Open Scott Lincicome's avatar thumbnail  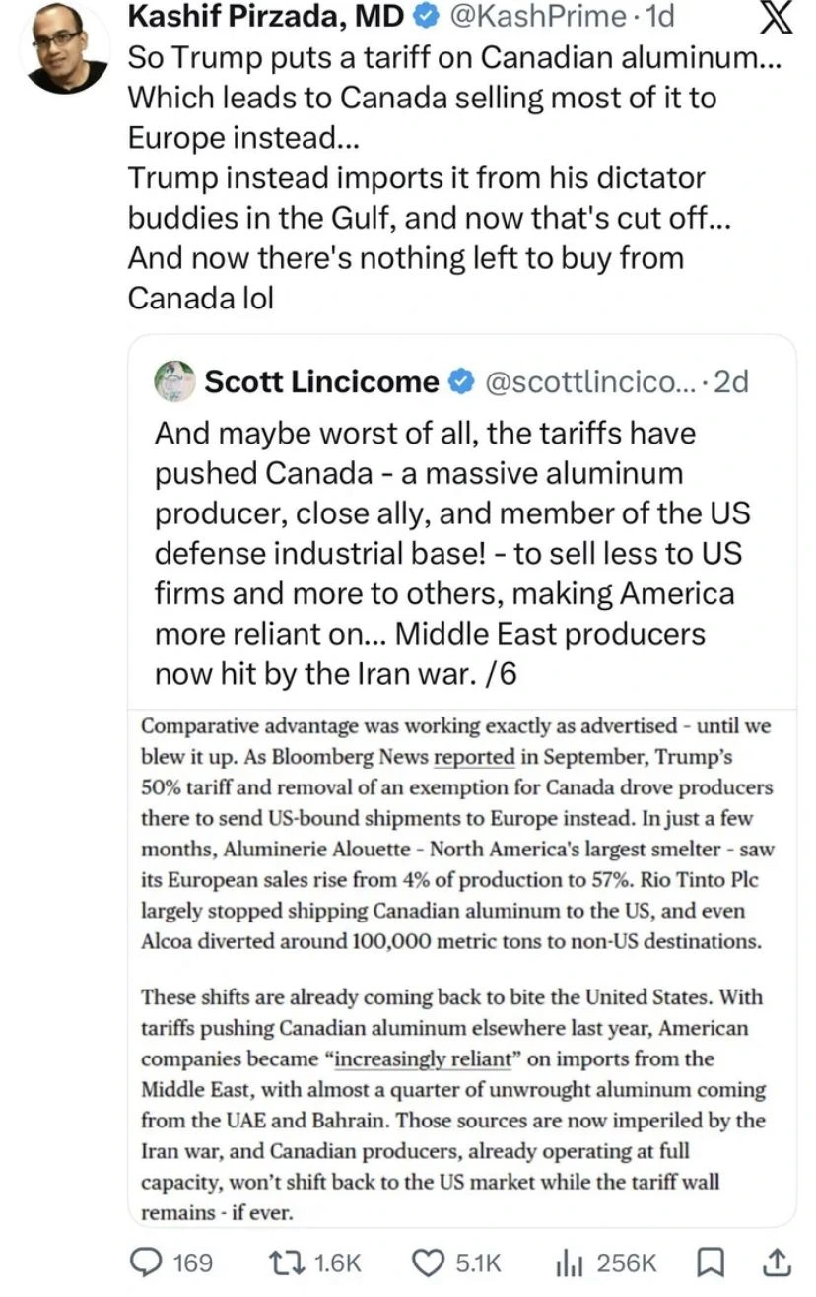175,380
